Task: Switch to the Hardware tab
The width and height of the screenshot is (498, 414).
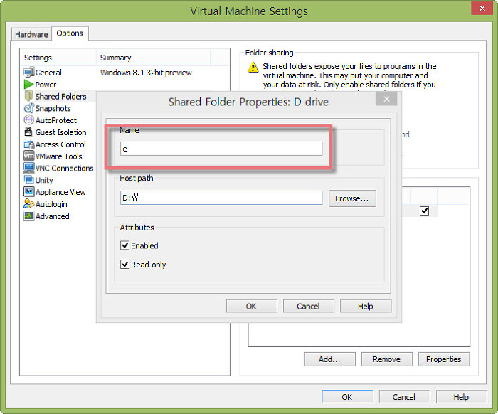Action: pos(32,34)
